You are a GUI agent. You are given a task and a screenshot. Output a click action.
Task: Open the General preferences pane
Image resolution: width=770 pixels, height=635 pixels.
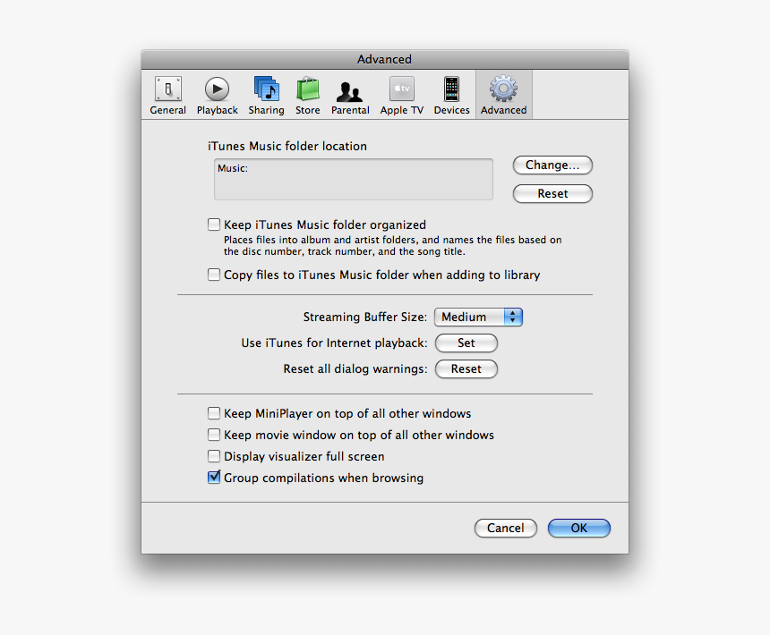[x=168, y=96]
